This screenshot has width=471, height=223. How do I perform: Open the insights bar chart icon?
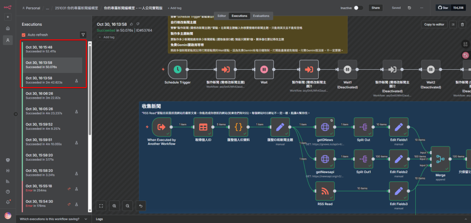[x=8, y=181]
